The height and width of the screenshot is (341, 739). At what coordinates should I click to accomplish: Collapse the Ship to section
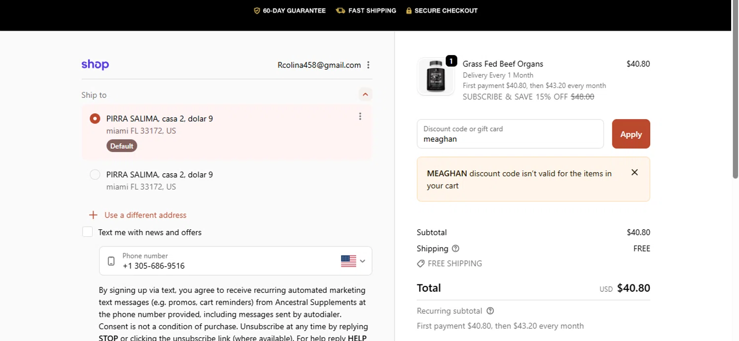click(365, 94)
